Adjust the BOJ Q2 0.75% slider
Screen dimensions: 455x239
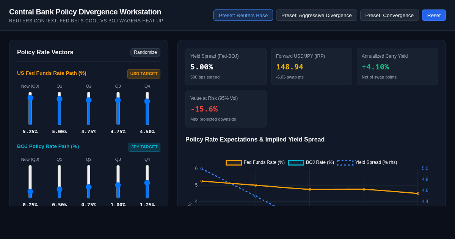pos(89,182)
